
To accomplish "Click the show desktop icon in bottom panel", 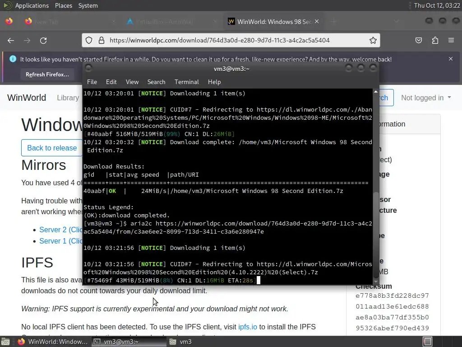I will 5,342.
